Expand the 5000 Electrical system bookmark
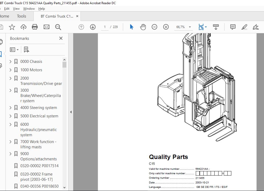The height and width of the screenshot is (191, 264). coord(10,116)
